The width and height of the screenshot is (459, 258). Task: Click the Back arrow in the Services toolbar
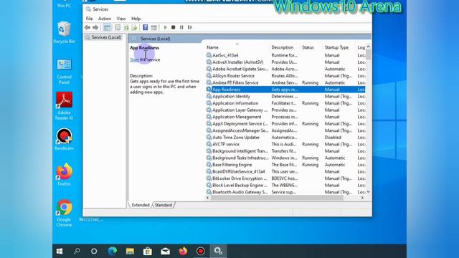pos(87,27)
